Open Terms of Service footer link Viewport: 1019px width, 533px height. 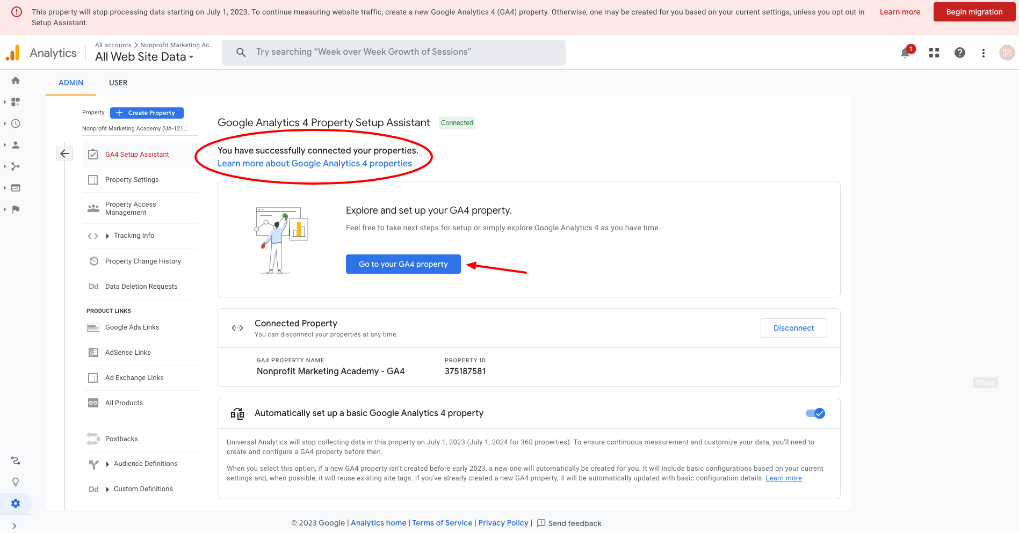click(x=442, y=523)
